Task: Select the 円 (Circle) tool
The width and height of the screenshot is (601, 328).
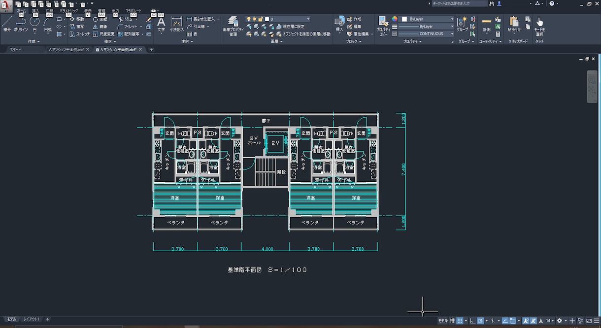Action: (34, 24)
